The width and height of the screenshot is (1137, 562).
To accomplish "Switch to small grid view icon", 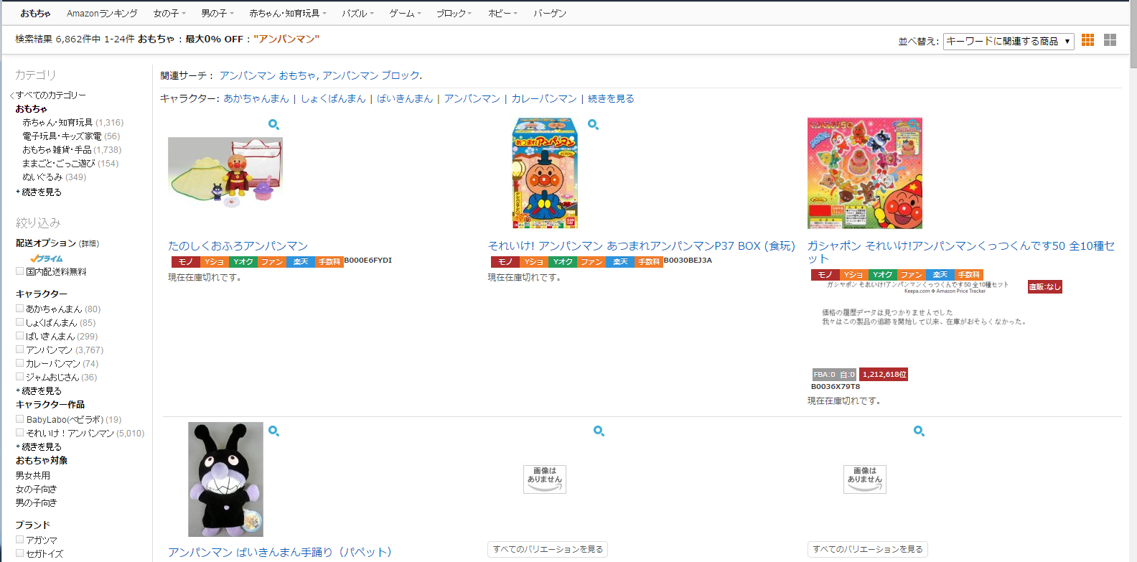I will 1087,40.
